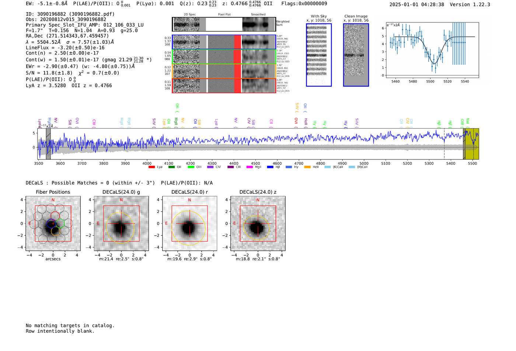Click the yellow highlighted region of the spectrum
This screenshot has height=351, width=516.
click(x=472, y=144)
